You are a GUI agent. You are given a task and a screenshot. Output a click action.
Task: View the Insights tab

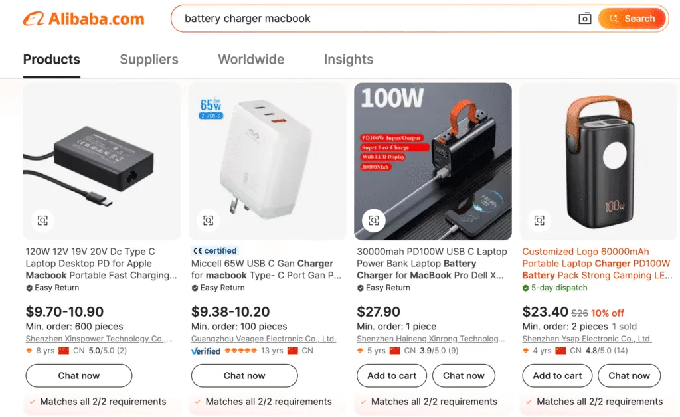click(348, 60)
